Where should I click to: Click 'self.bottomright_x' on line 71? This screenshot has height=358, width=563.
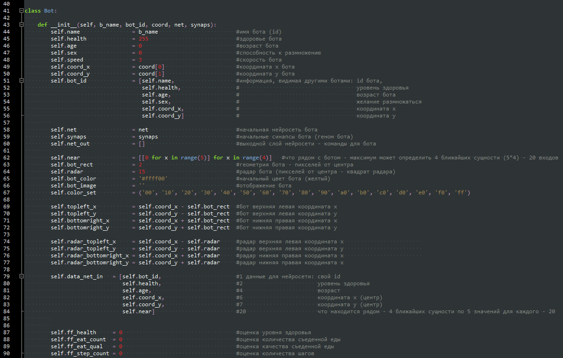coord(80,220)
